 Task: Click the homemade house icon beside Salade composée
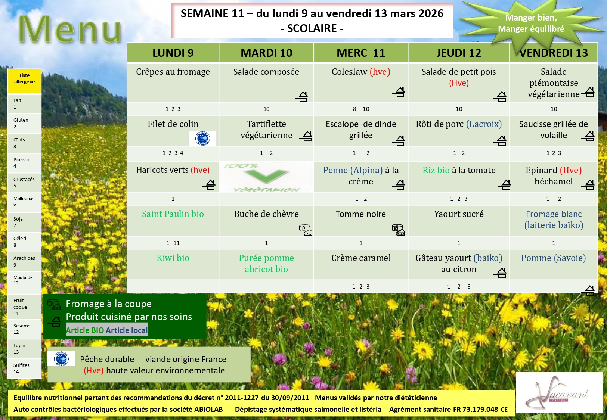click(302, 97)
